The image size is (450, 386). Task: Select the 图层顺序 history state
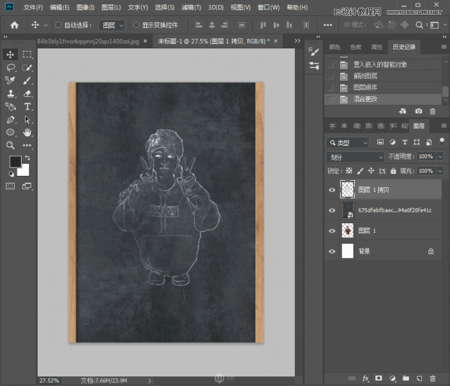[383, 88]
